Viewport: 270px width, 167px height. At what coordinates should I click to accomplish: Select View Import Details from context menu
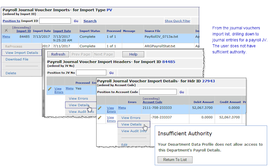(22, 53)
